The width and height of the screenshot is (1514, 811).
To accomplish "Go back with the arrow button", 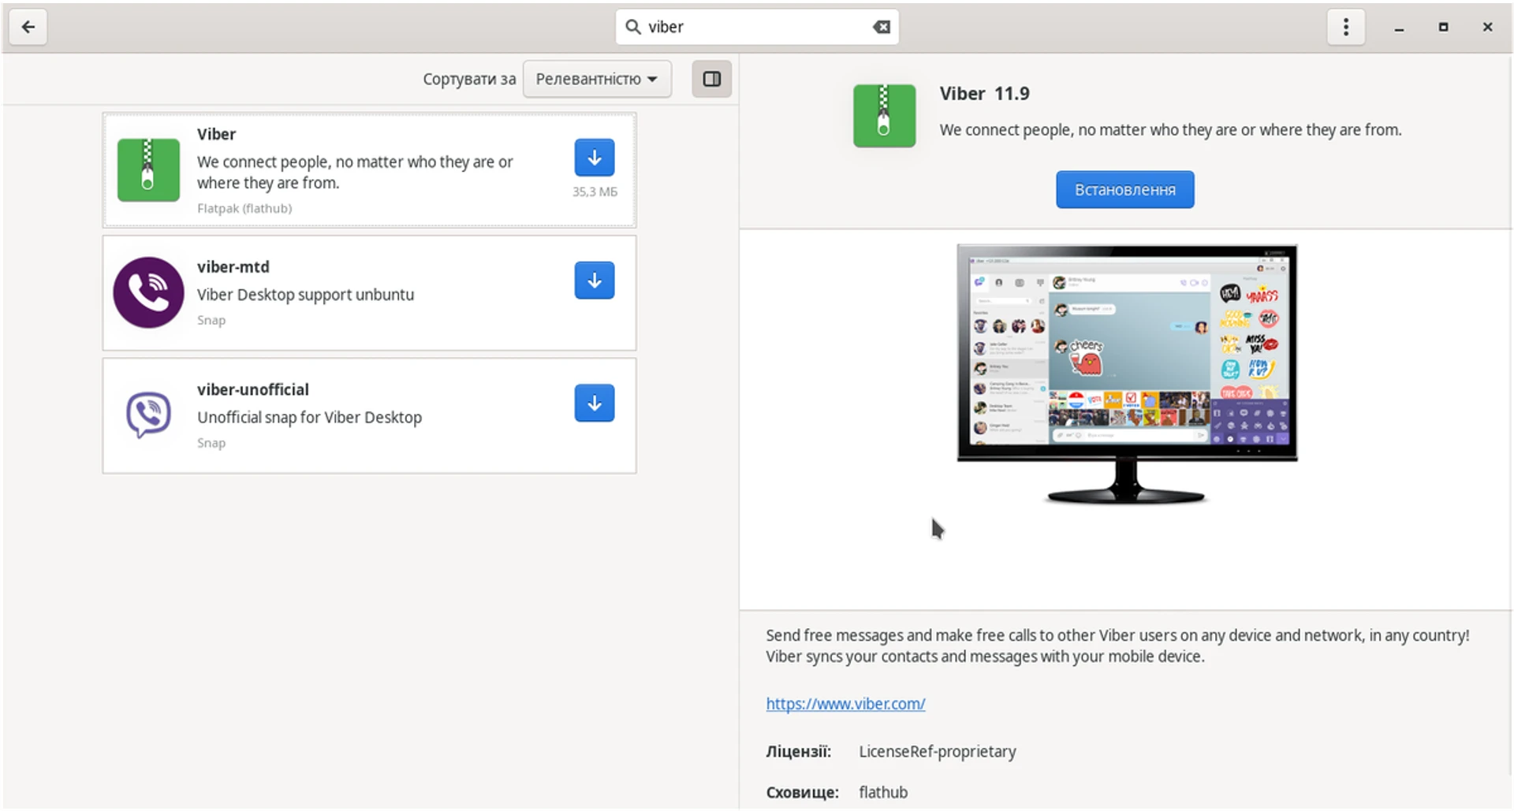I will pyautogui.click(x=28, y=27).
